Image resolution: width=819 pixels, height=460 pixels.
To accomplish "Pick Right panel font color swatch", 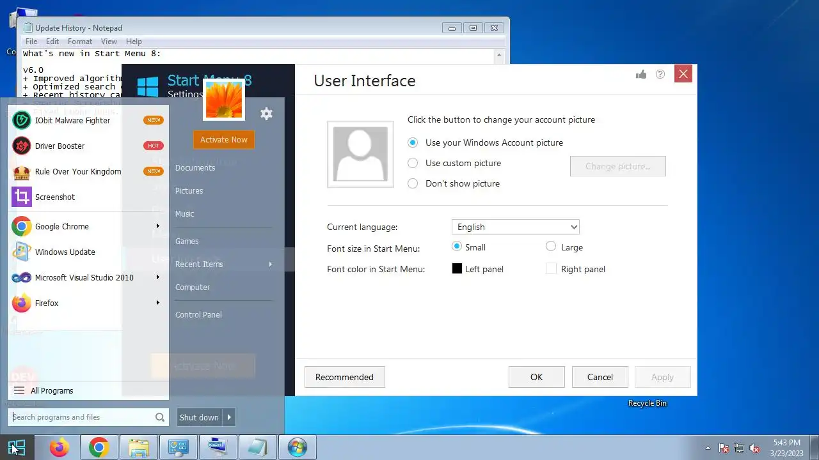I will click(x=551, y=269).
